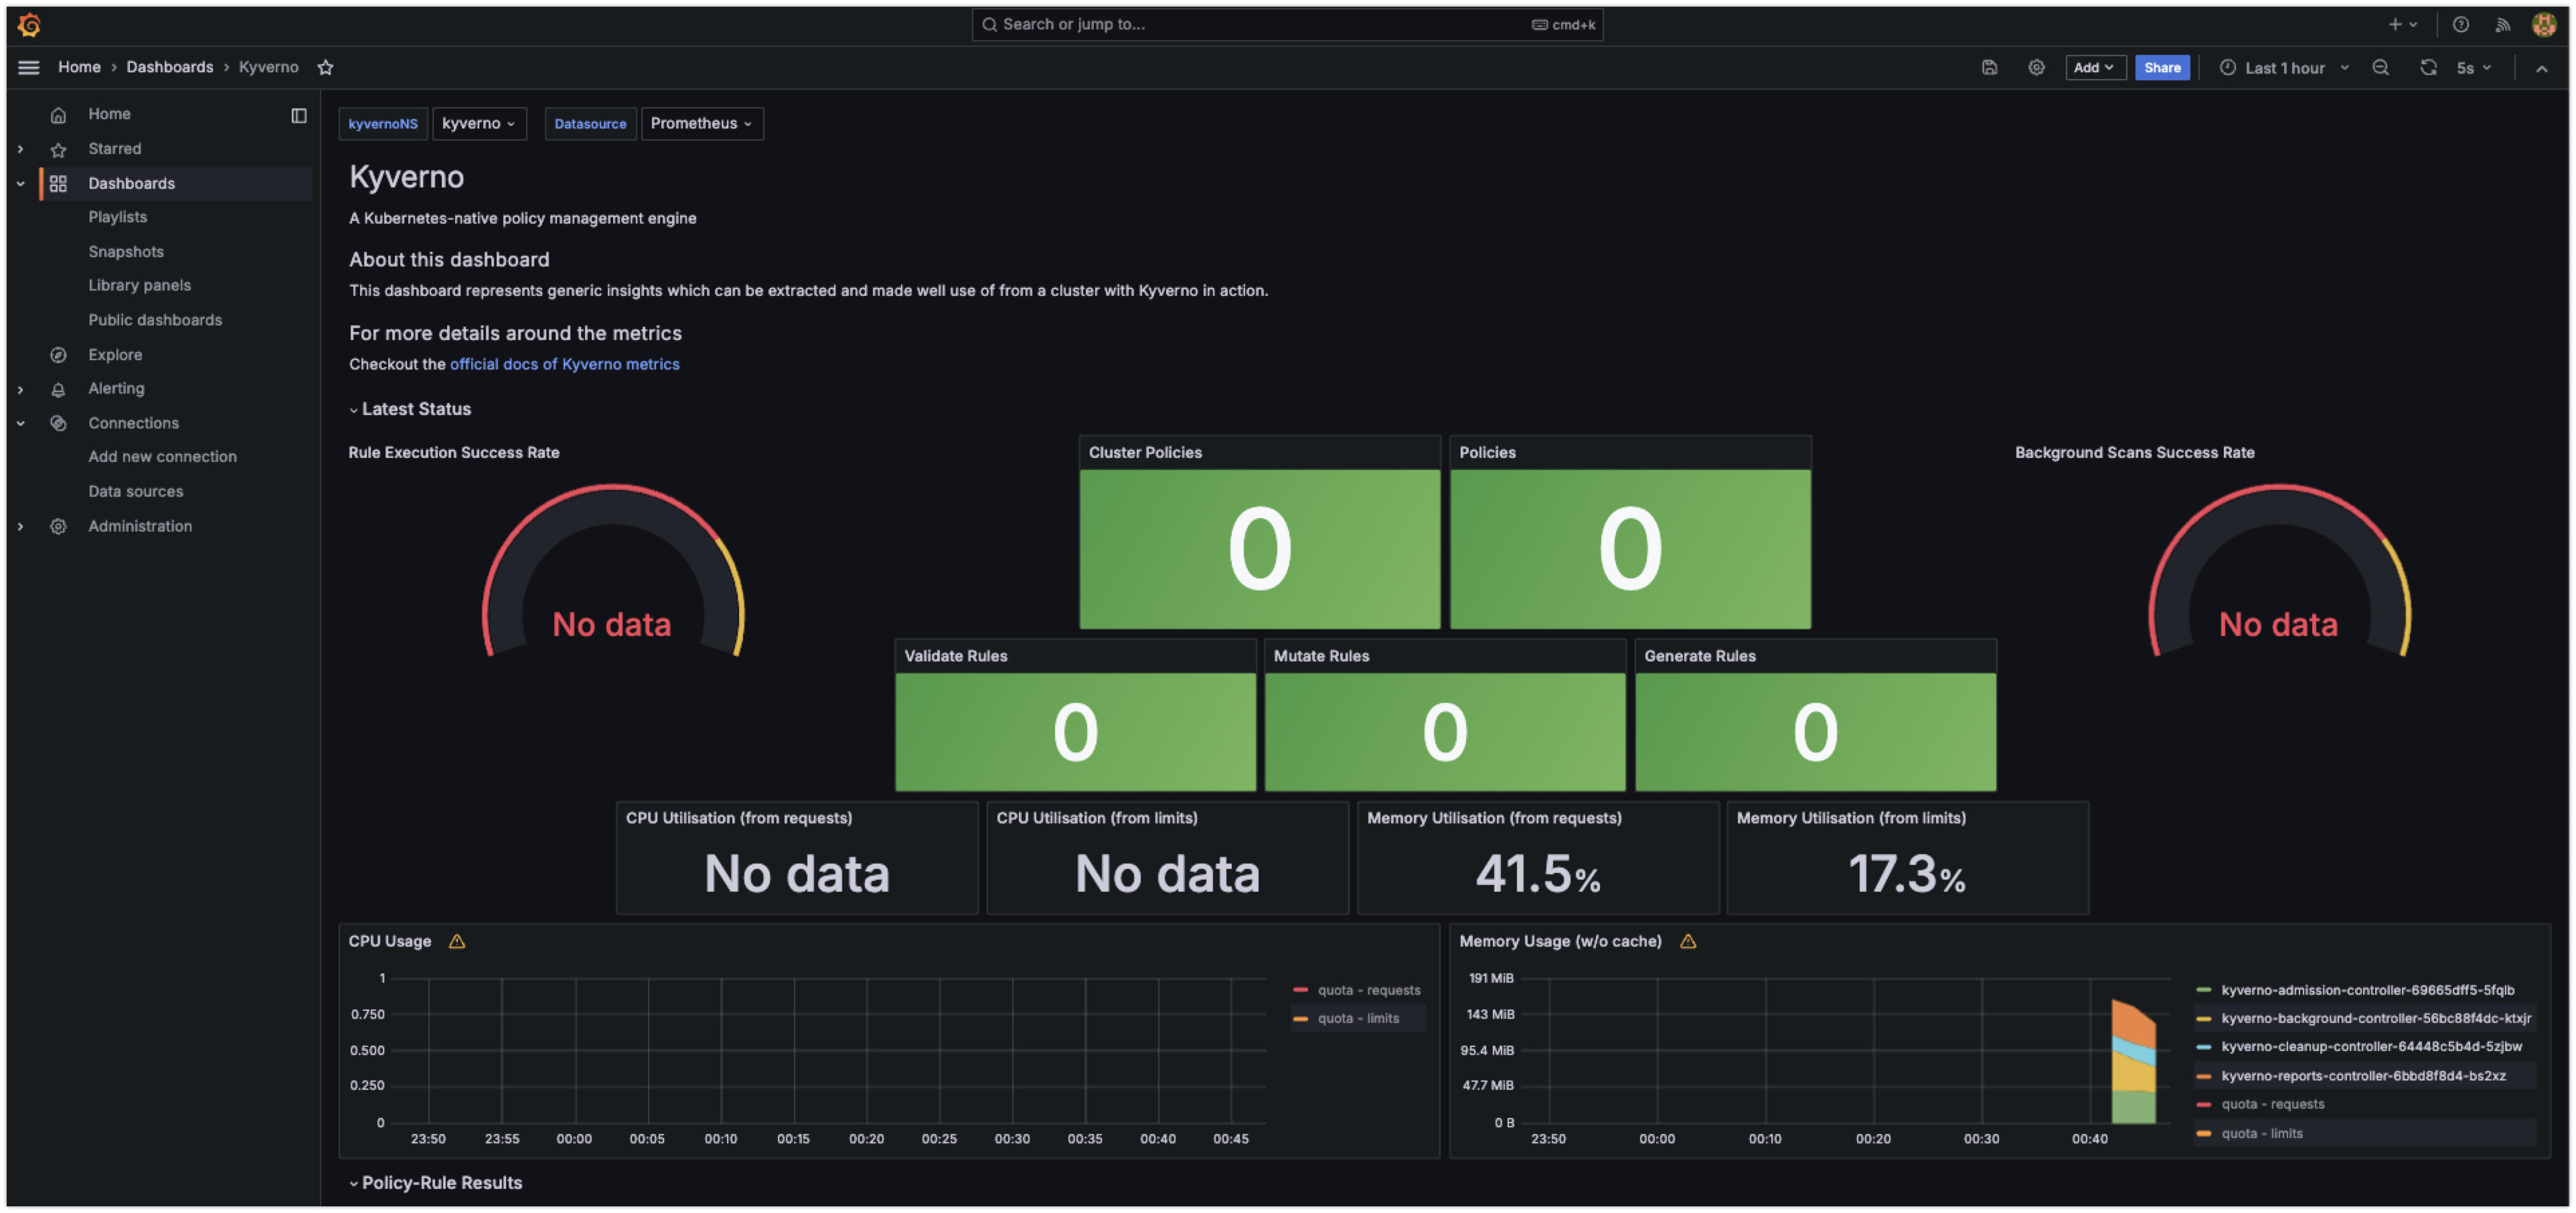Collapse the Policy-Rule Results row

pos(436,1183)
